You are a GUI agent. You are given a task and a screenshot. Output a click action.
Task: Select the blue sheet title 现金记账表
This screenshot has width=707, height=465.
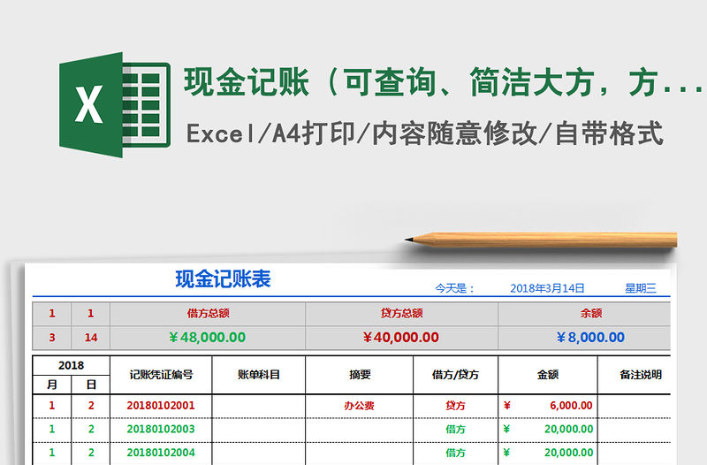point(224,278)
